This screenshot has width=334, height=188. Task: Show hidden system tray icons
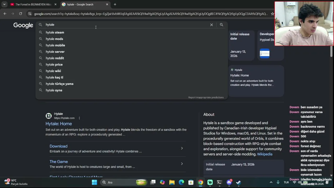[x=271, y=182]
